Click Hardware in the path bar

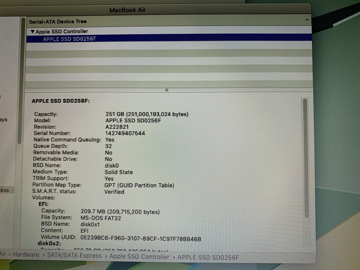pyautogui.click(x=26, y=255)
